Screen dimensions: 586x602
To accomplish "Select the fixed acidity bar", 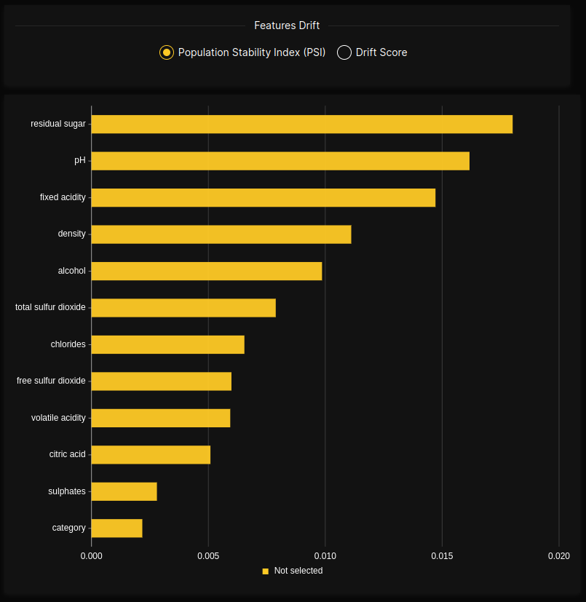I will coord(263,197).
